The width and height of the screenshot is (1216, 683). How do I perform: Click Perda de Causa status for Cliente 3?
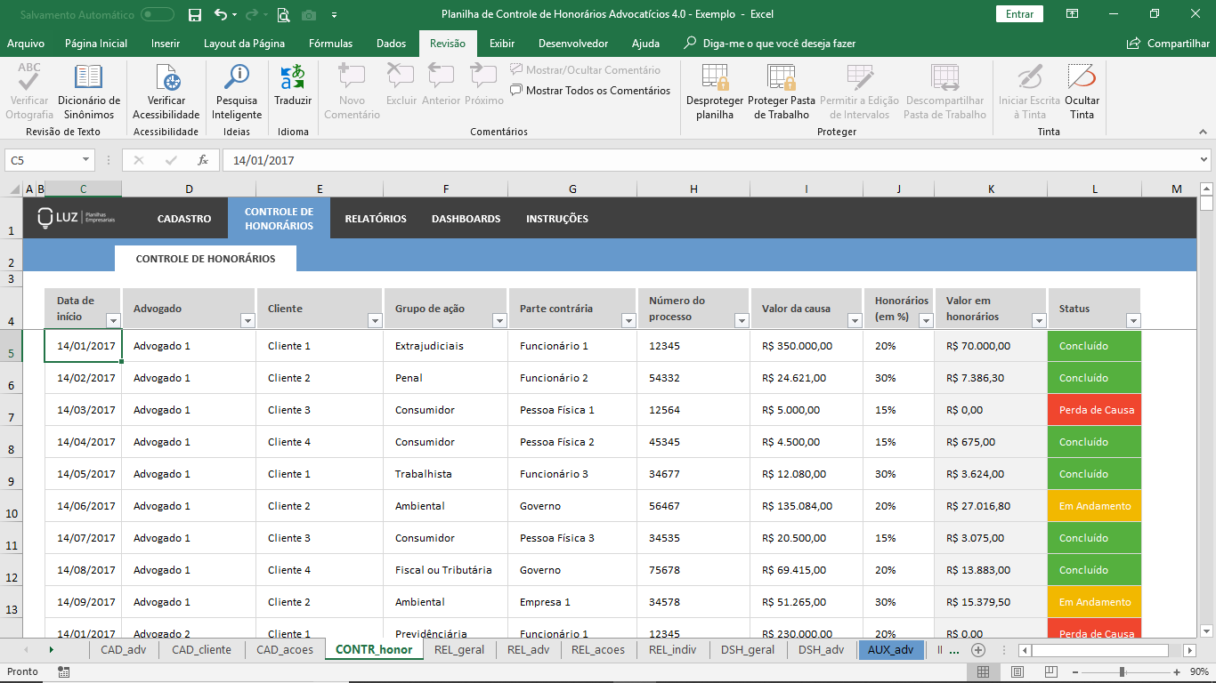click(1094, 410)
